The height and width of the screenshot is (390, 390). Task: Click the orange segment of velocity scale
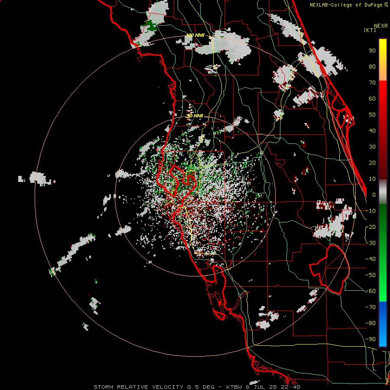click(383, 73)
